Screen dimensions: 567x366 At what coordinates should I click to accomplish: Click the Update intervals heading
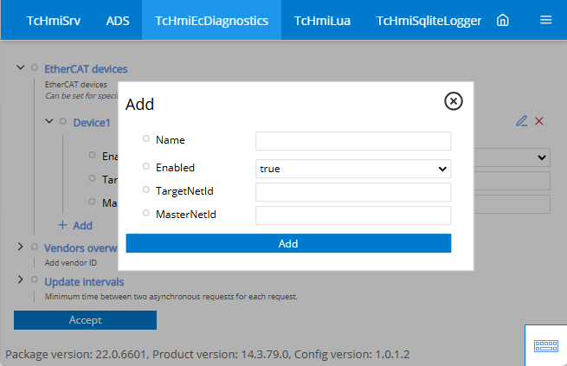[x=84, y=282]
